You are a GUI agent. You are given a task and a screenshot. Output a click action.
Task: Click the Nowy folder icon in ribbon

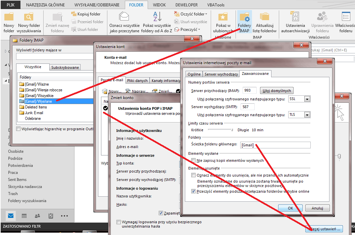click(x=9, y=17)
